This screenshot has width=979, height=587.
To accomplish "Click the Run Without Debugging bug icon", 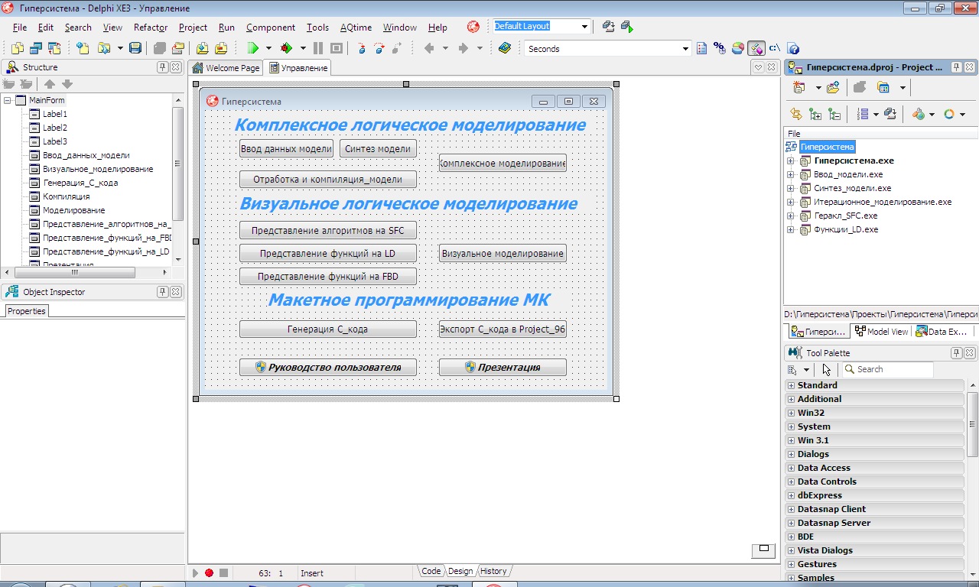I will click(287, 48).
